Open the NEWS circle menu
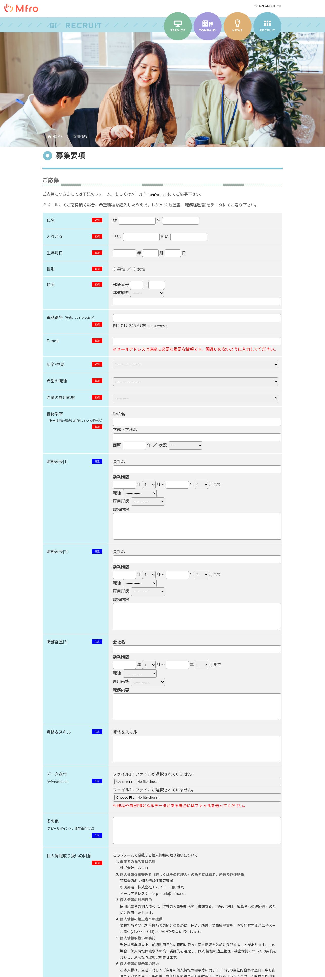 237,26
